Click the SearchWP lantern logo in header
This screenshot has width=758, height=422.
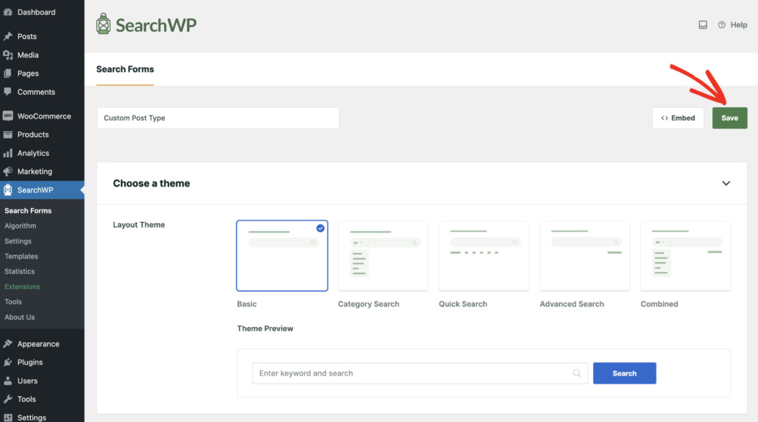pos(103,24)
